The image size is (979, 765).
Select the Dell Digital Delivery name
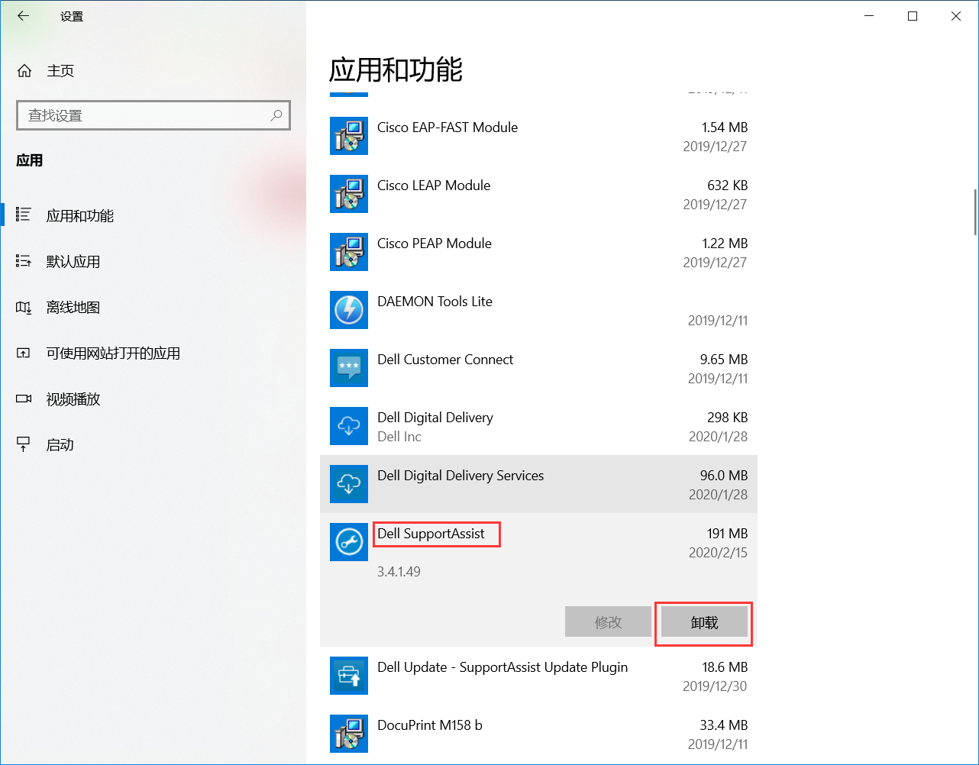435,418
